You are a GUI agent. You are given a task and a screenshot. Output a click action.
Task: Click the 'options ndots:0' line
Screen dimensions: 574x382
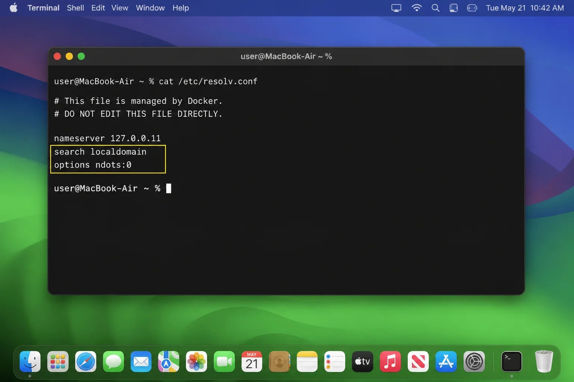click(x=93, y=165)
